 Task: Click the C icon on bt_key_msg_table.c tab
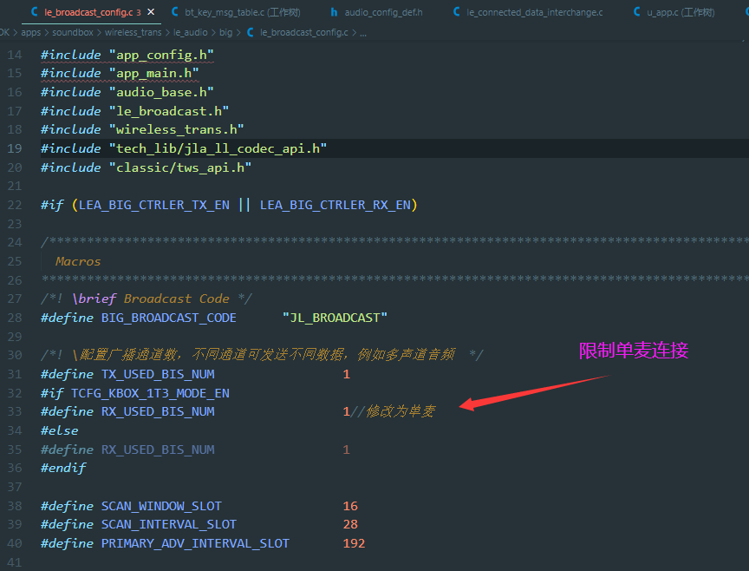(175, 12)
